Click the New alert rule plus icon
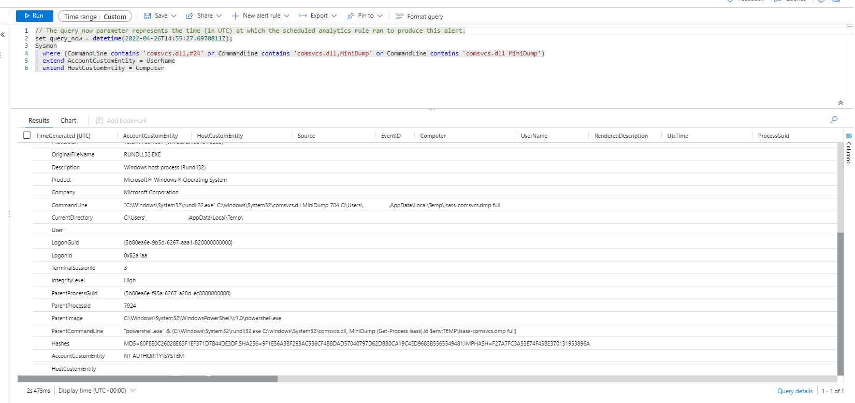The height and width of the screenshot is (403, 855). tap(235, 16)
